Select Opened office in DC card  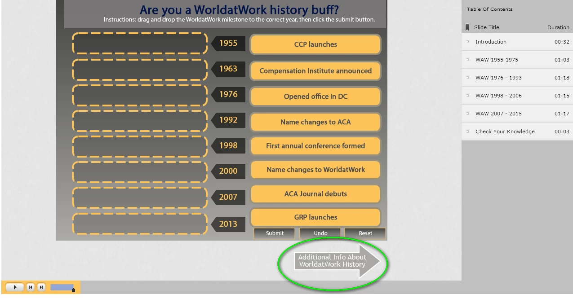(315, 97)
